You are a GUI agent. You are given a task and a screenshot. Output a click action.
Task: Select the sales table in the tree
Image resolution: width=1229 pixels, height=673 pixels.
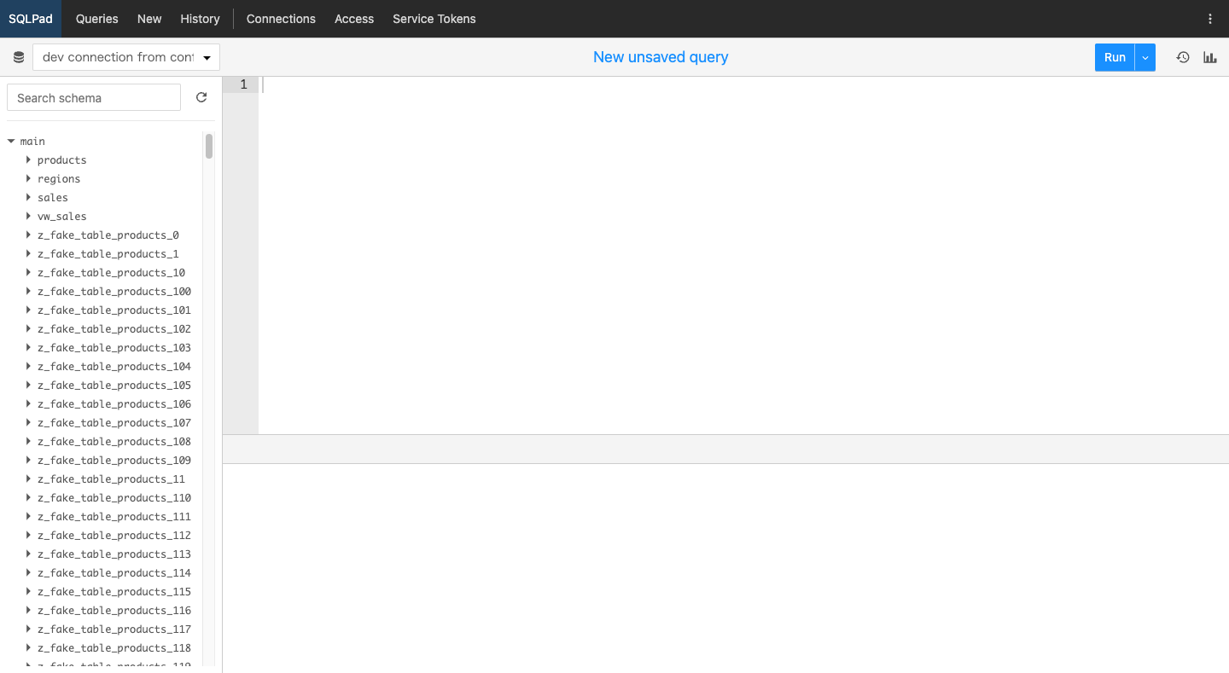coord(53,198)
